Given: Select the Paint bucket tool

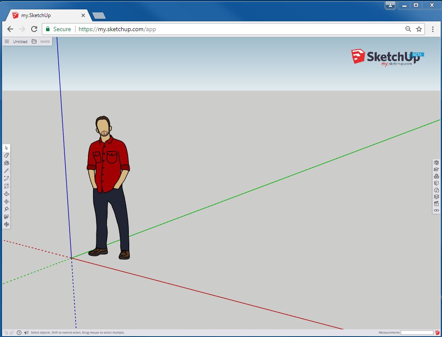Looking at the screenshot, I should pos(6,163).
